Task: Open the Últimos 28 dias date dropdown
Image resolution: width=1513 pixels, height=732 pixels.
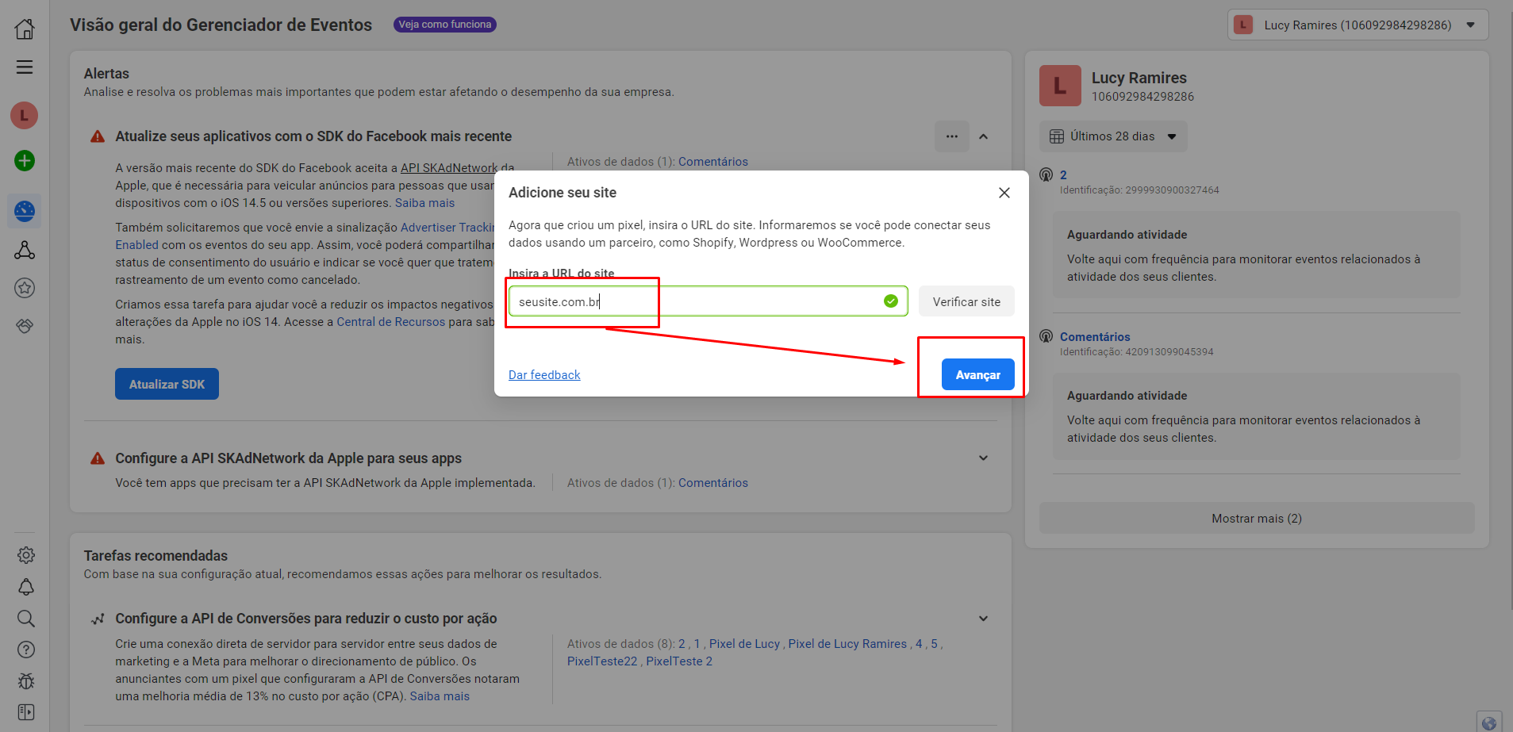Action: 1113,136
